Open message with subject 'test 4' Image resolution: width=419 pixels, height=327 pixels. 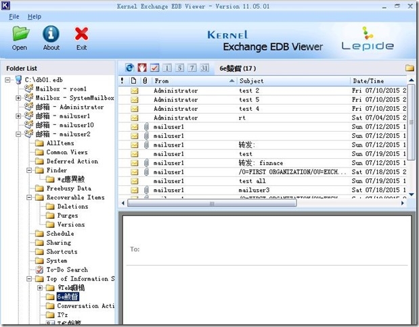262,109
